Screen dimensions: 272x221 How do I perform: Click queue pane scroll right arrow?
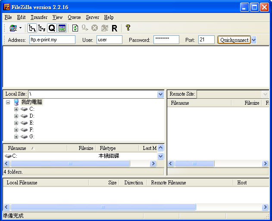tap(265, 207)
